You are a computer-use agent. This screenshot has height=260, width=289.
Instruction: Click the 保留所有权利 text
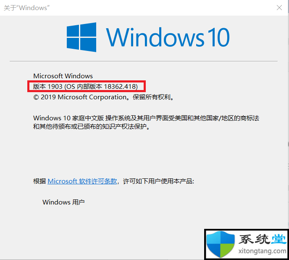tap(153, 97)
